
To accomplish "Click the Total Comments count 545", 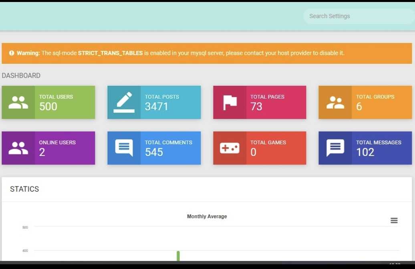I will tap(154, 152).
